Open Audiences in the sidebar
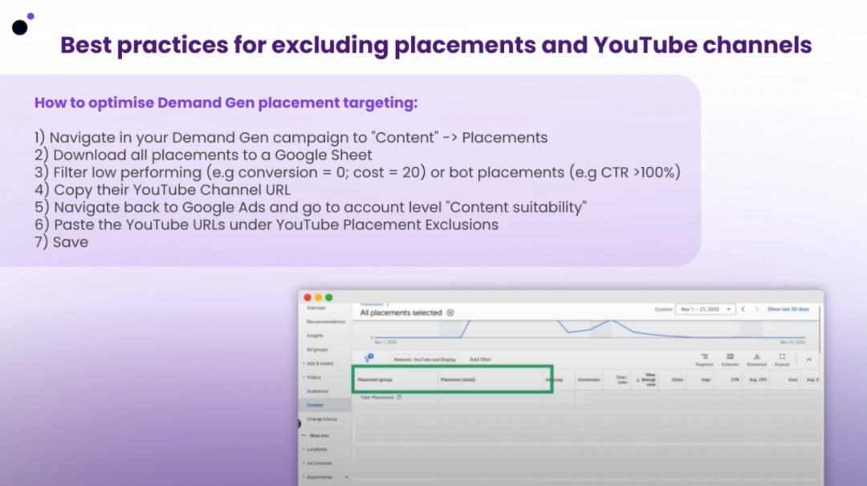867x486 pixels. coord(317,391)
